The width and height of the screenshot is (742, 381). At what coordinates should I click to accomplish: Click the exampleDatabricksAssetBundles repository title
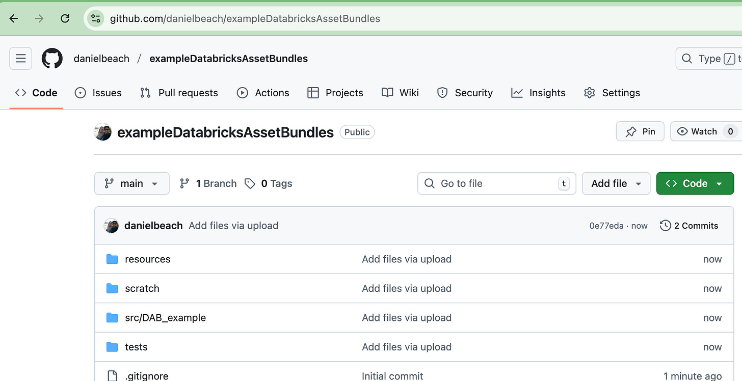tap(225, 132)
